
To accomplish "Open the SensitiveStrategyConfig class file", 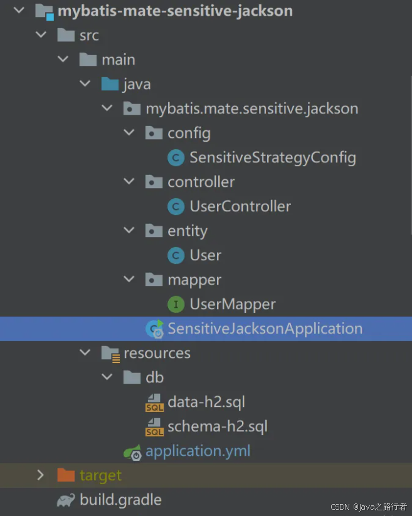I will (273, 158).
